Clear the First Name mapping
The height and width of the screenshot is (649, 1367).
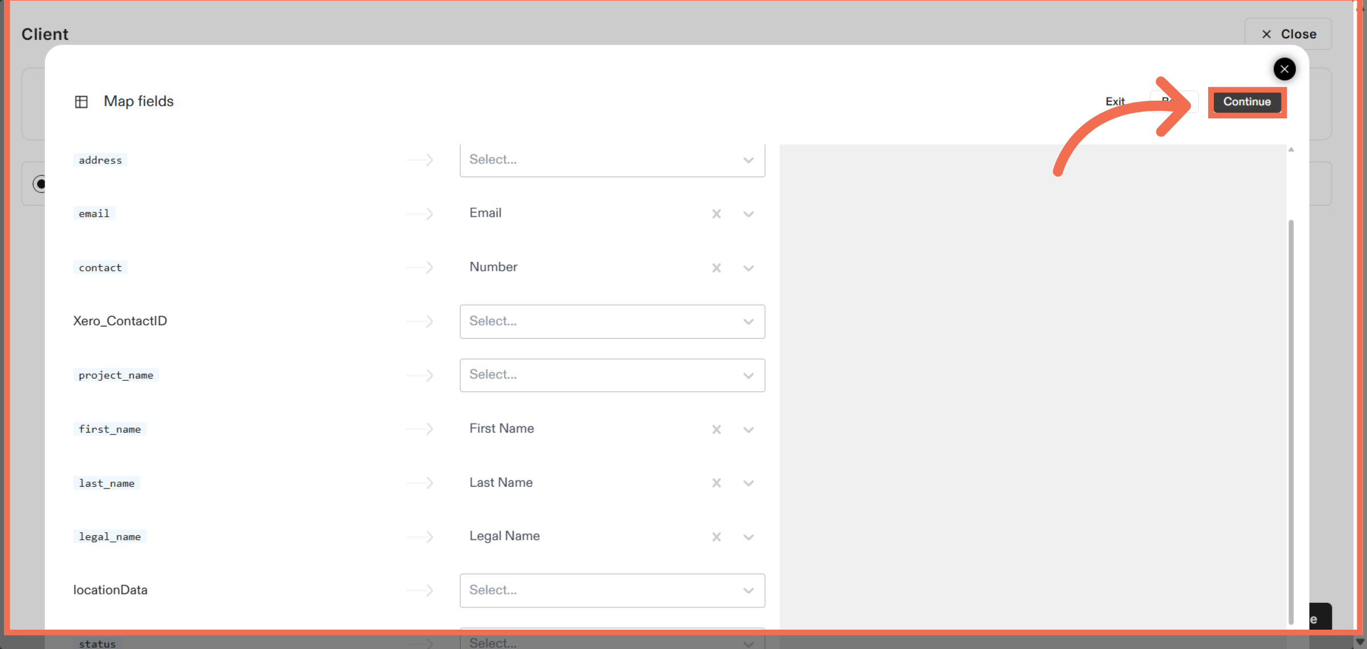(716, 429)
